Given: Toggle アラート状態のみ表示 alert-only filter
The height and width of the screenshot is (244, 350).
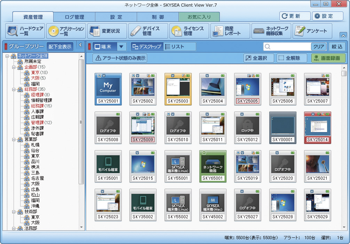Looking at the screenshot, I should [x=120, y=58].
